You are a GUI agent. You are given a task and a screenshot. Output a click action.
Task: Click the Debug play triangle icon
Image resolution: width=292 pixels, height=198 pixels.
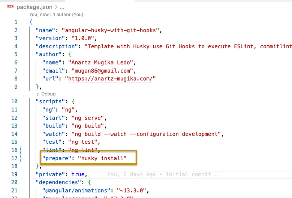(38, 94)
